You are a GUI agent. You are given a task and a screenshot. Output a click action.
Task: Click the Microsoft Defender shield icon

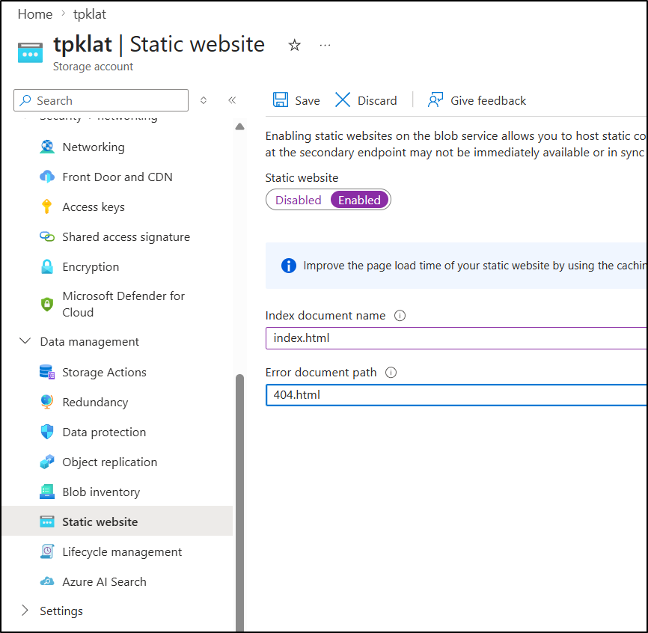click(x=47, y=305)
